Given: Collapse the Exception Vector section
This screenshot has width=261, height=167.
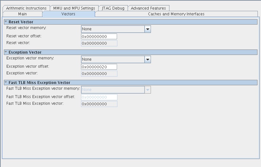Looking at the screenshot, I should click(6, 52).
